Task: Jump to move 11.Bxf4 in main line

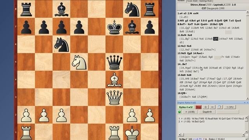Action: pyautogui.click(x=182, y=35)
